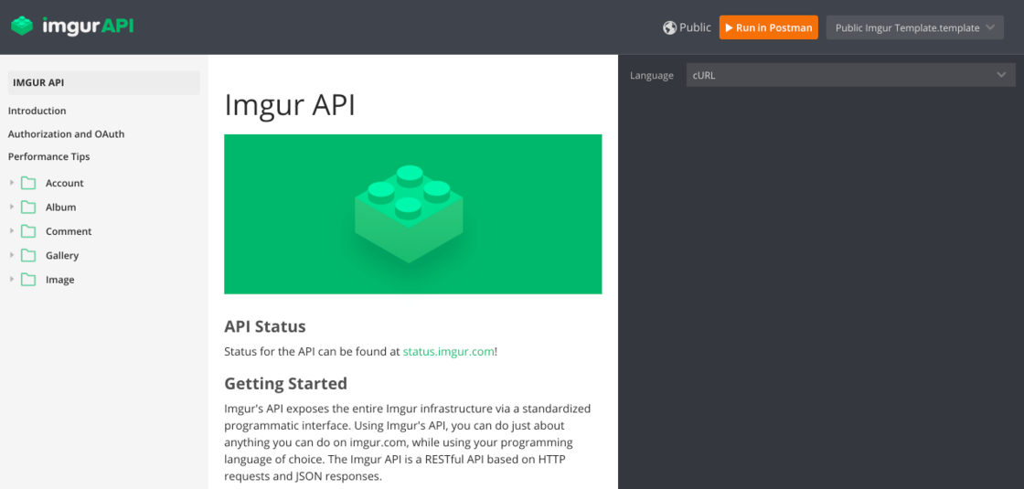Image resolution: width=1024 pixels, height=489 pixels.
Task: Expand the Account folder arrow
Action: [x=12, y=183]
